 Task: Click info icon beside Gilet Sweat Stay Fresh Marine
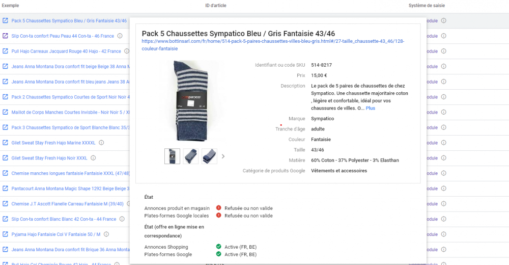[101, 143]
